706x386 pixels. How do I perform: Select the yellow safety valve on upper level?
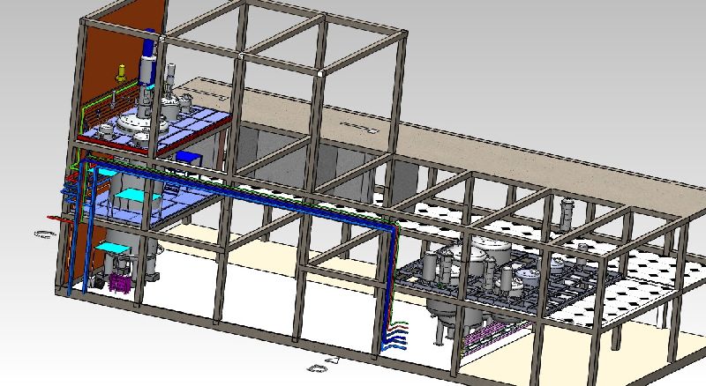point(121,73)
